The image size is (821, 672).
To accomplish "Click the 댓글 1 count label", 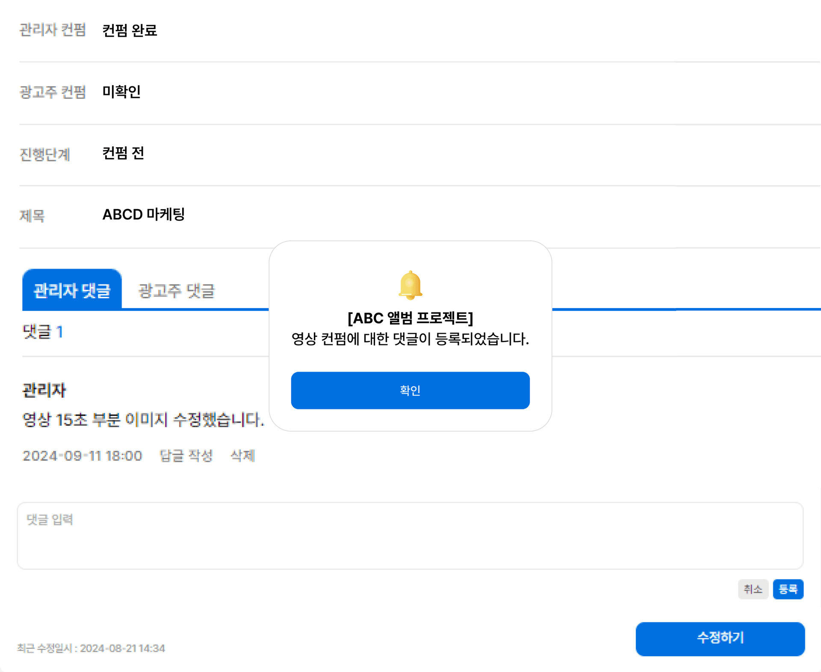I will [43, 332].
